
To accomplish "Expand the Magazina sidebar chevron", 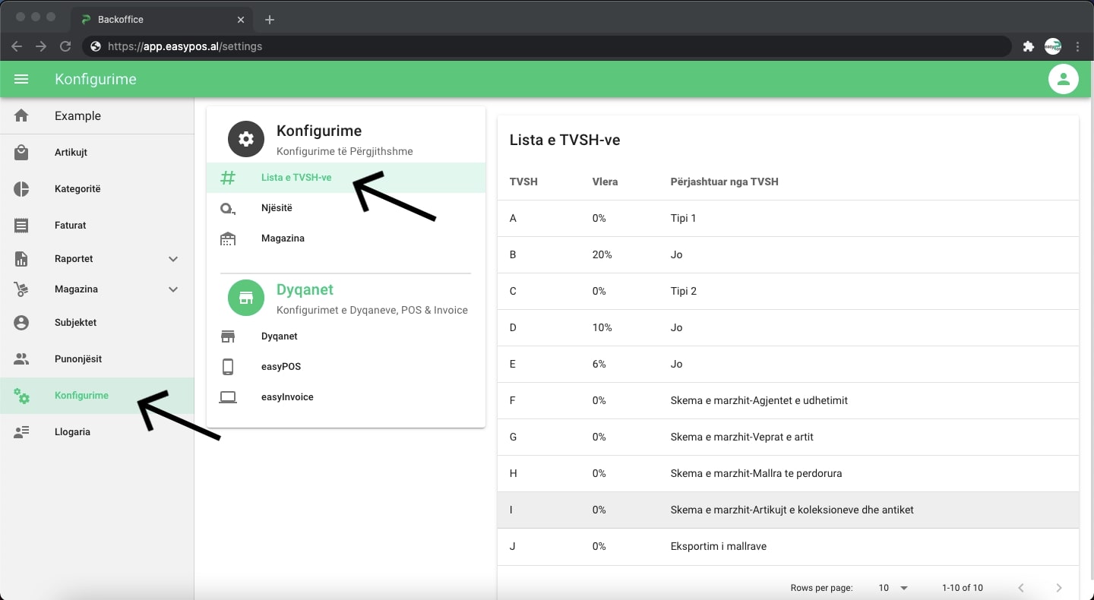I will click(173, 289).
